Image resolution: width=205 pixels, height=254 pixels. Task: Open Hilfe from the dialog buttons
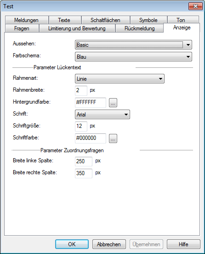coord(183,244)
